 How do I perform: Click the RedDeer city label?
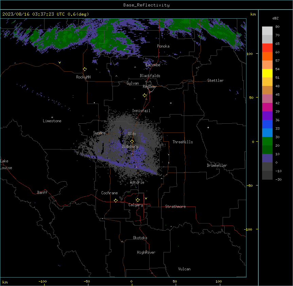(x=150, y=87)
